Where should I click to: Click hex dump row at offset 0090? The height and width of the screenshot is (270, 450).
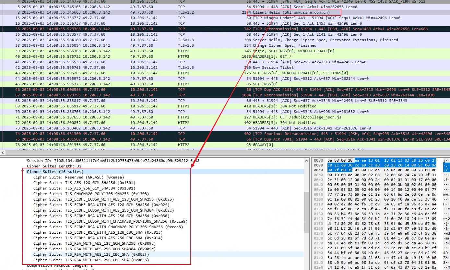[x=381, y=166]
